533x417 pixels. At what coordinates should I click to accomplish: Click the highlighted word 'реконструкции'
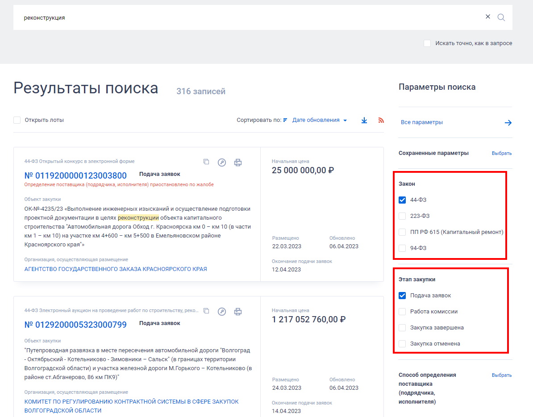(138, 218)
